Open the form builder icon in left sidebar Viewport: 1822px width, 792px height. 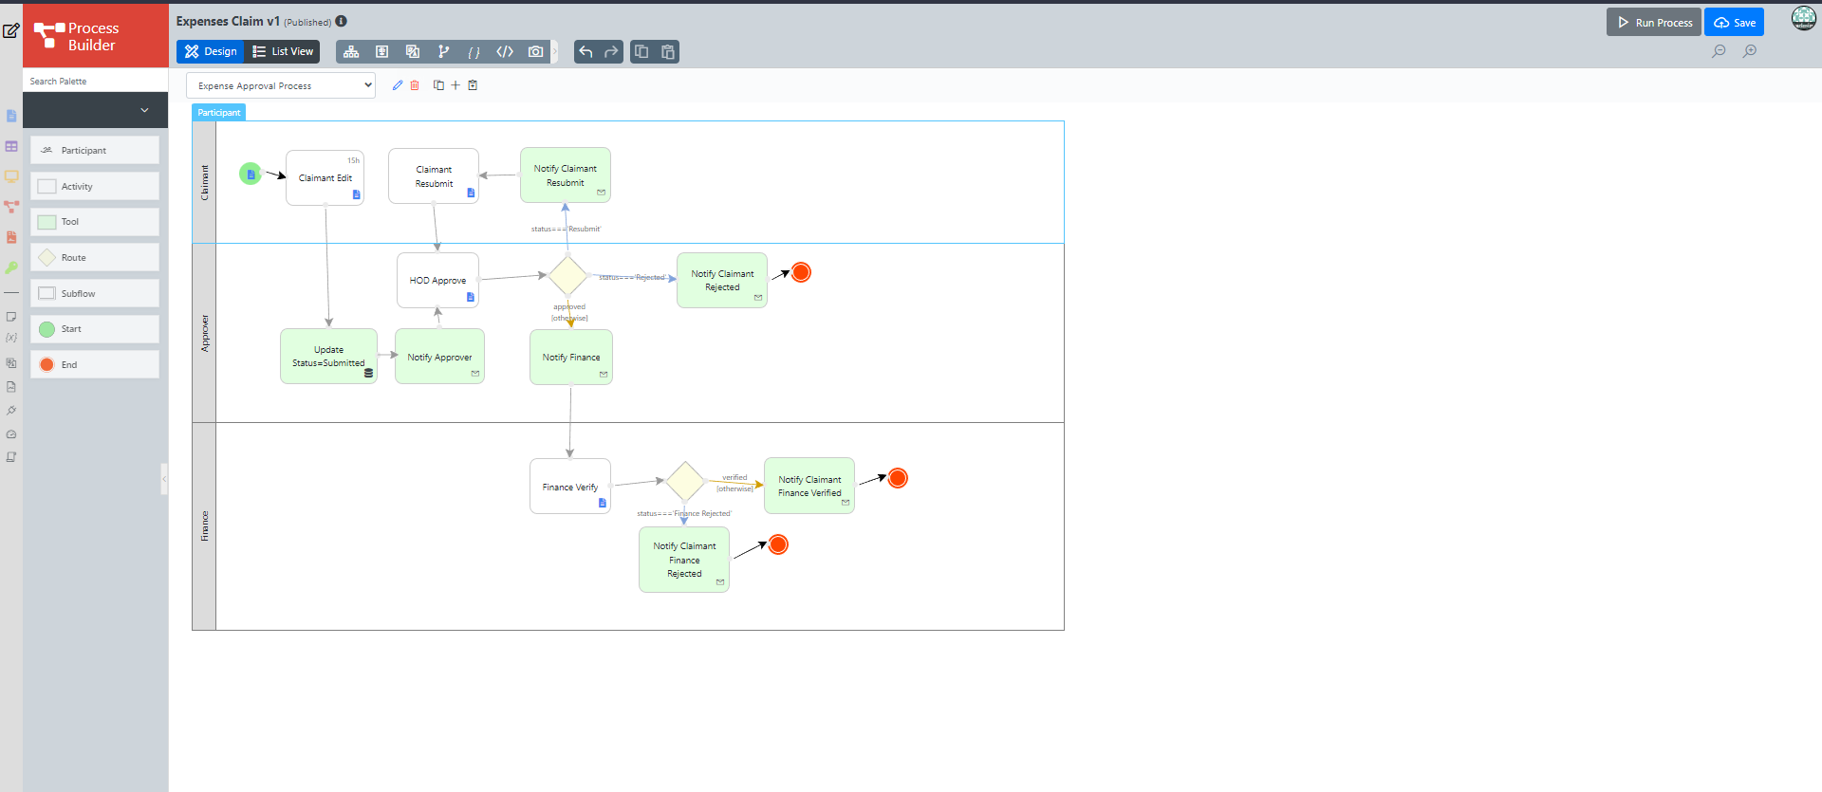click(11, 116)
